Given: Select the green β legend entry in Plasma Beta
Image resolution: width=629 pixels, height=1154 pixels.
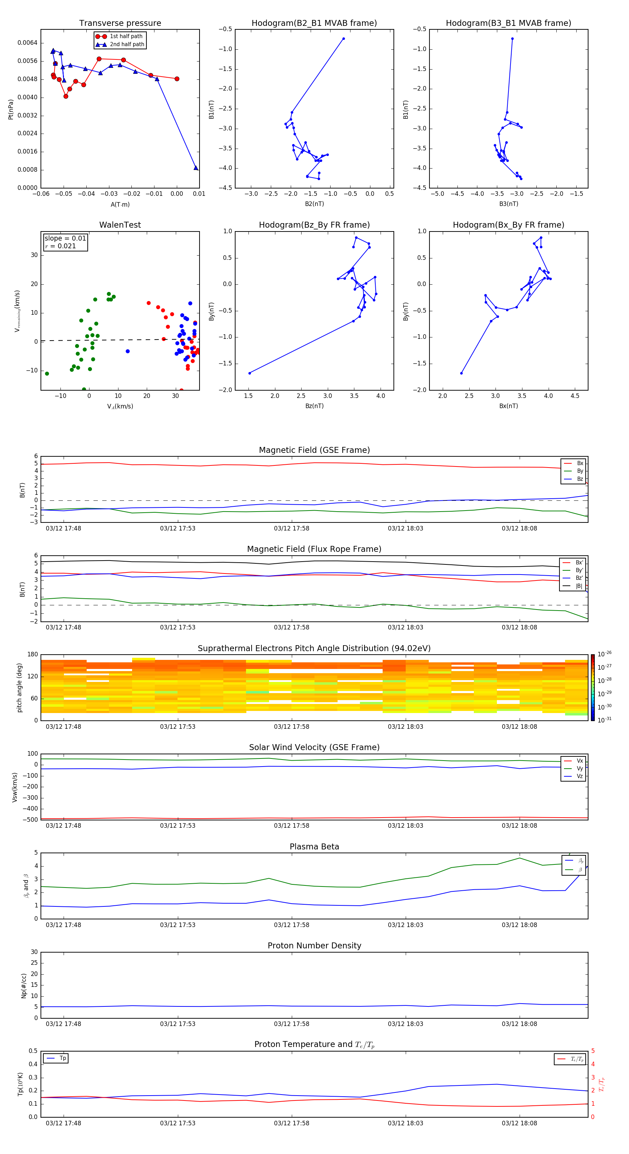Looking at the screenshot, I should pos(574,870).
